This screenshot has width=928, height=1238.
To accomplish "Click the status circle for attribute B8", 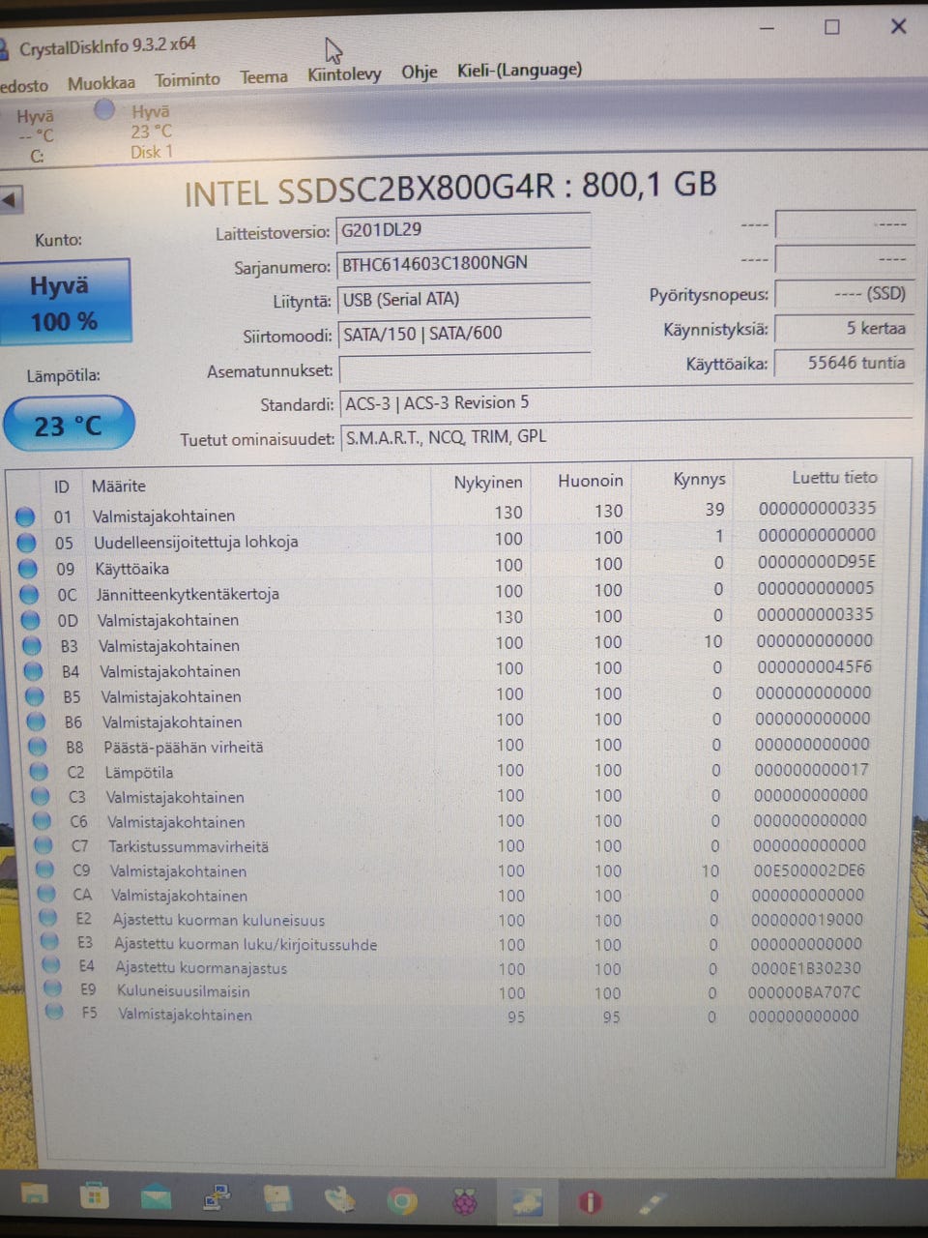I will pyautogui.click(x=37, y=747).
